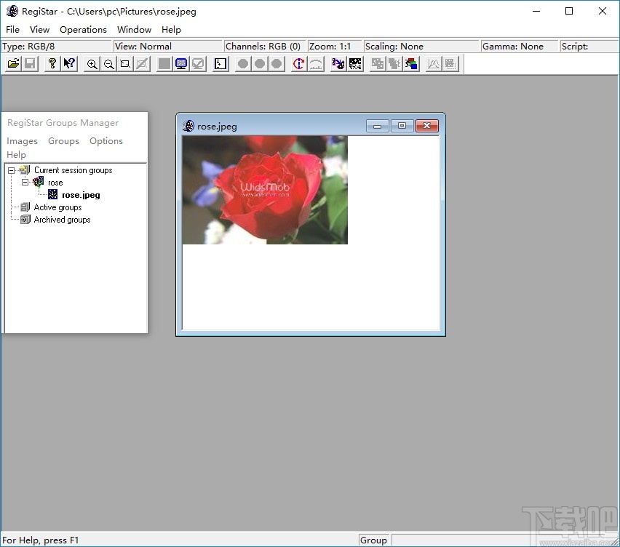
Task: Click the Save floppy disk icon
Action: pyautogui.click(x=30, y=64)
